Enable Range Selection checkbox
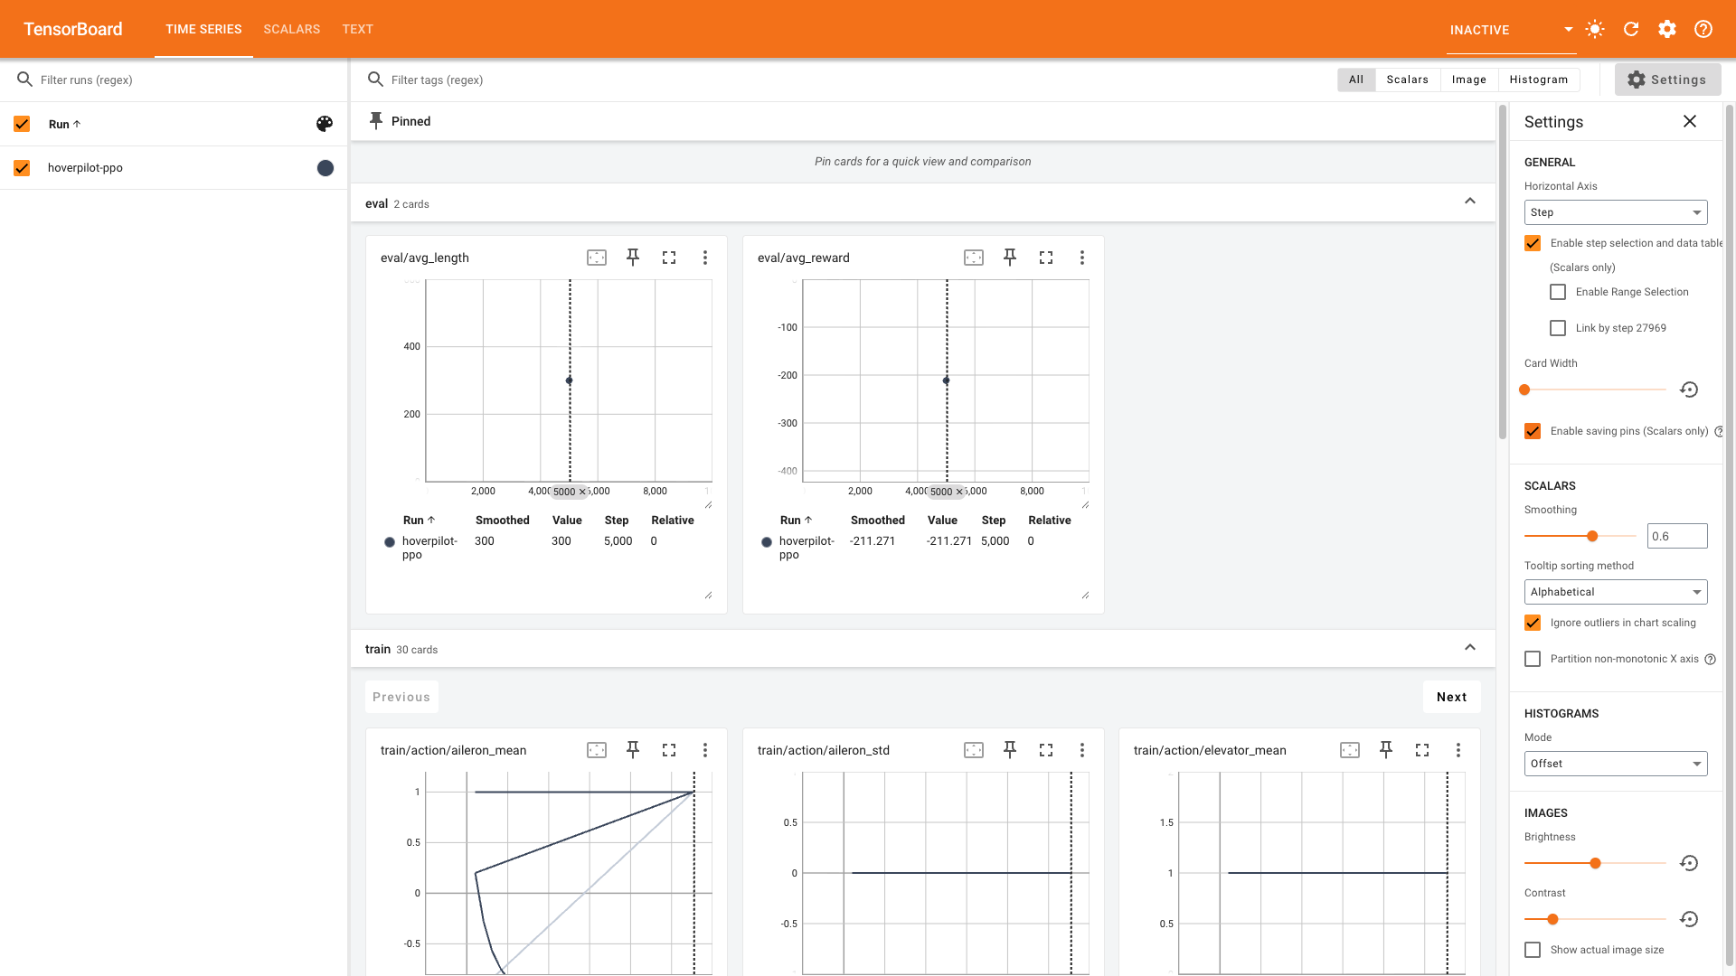 click(1558, 292)
